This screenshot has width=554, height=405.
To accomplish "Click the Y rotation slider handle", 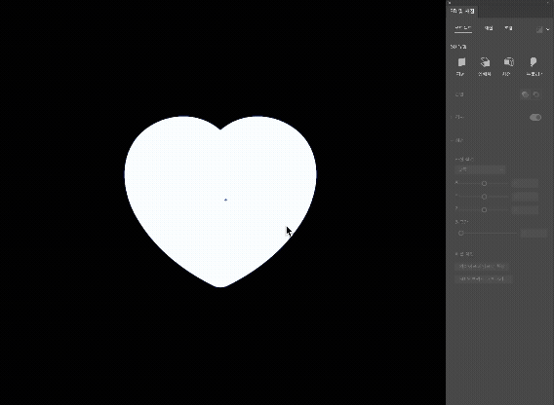I will [x=484, y=197].
